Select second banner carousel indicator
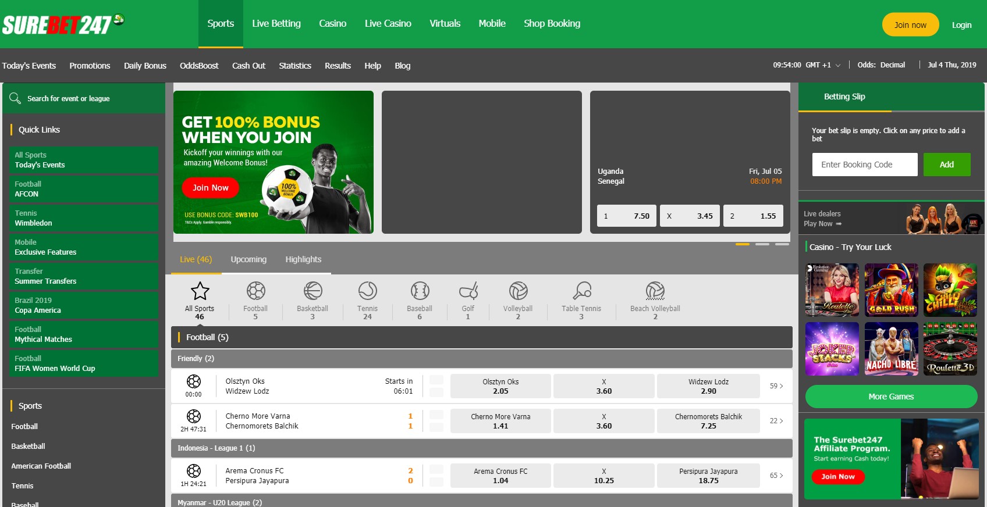Viewport: 987px width, 507px height. (762, 244)
